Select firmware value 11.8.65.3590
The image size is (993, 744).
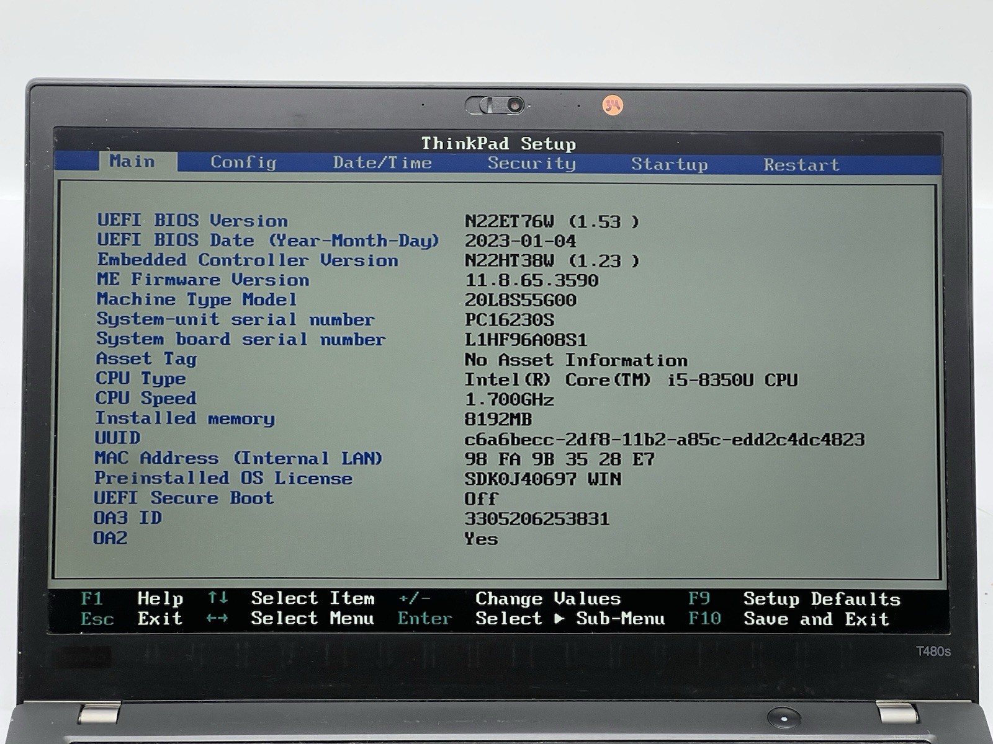(x=532, y=280)
